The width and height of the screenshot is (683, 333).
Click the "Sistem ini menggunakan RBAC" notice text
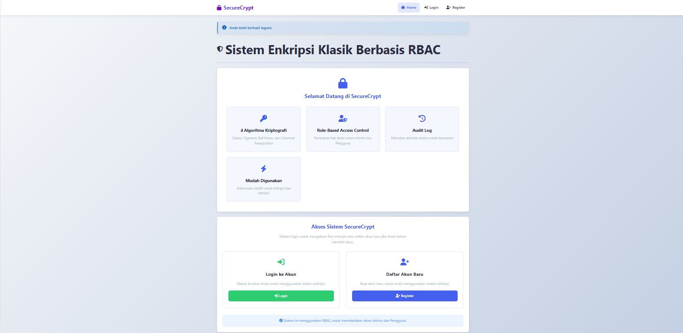click(345, 321)
